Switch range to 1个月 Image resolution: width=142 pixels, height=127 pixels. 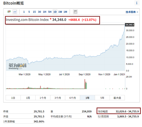pos(43,98)
